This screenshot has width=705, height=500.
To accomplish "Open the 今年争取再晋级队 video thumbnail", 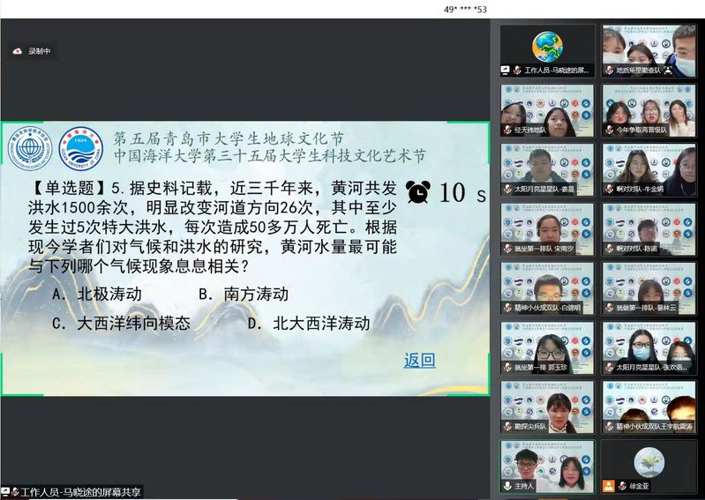I will coord(649,109).
